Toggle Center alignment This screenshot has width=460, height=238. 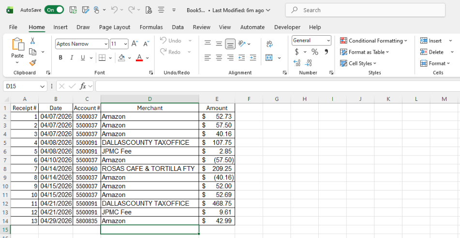(219, 57)
